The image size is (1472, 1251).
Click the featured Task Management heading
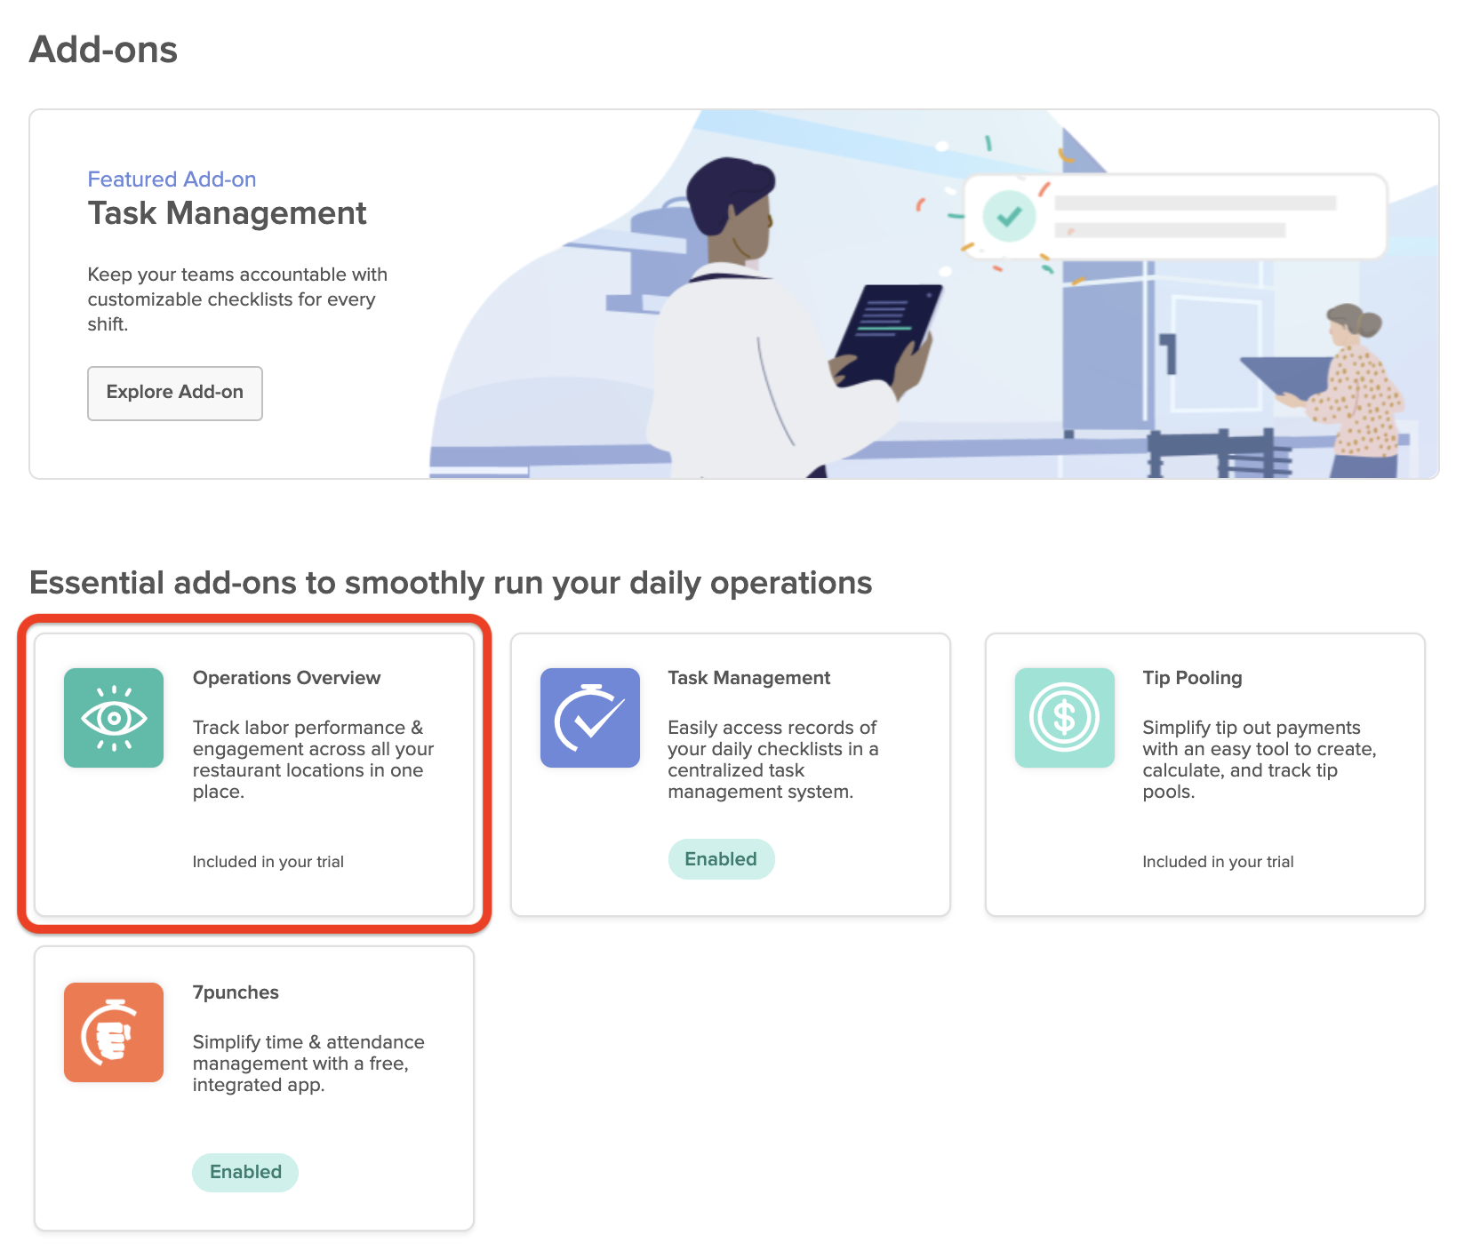pos(227,214)
